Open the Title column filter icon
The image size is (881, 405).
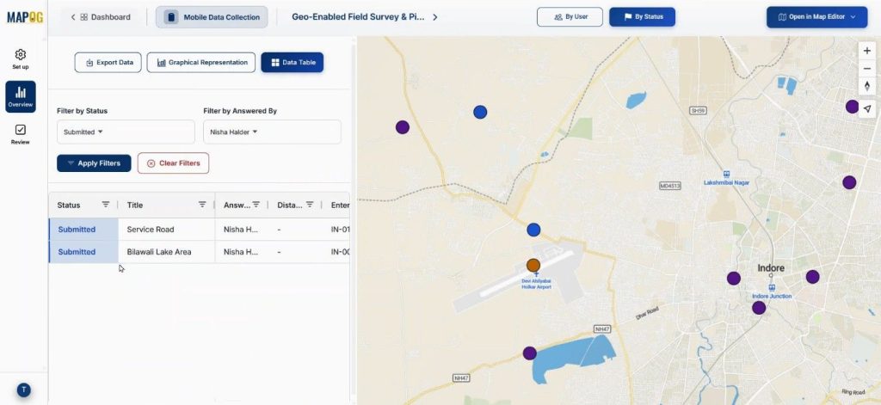click(202, 205)
